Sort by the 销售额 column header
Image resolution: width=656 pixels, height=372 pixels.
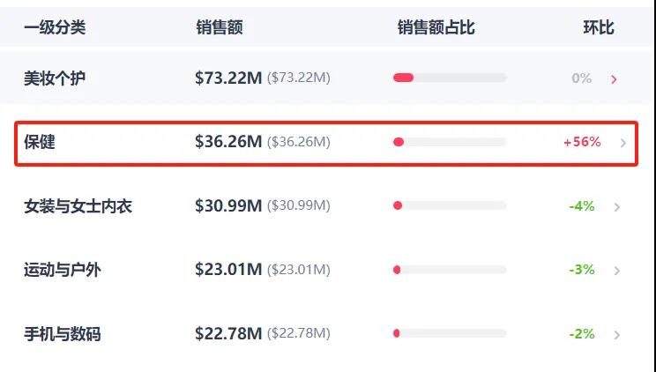(x=219, y=27)
